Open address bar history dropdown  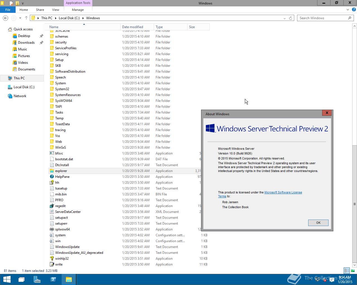click(x=284, y=18)
